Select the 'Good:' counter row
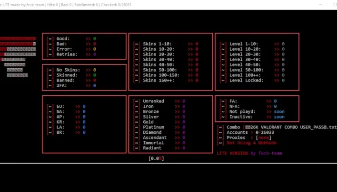The height and width of the screenshot is (192, 337). pyautogui.click(x=71, y=39)
